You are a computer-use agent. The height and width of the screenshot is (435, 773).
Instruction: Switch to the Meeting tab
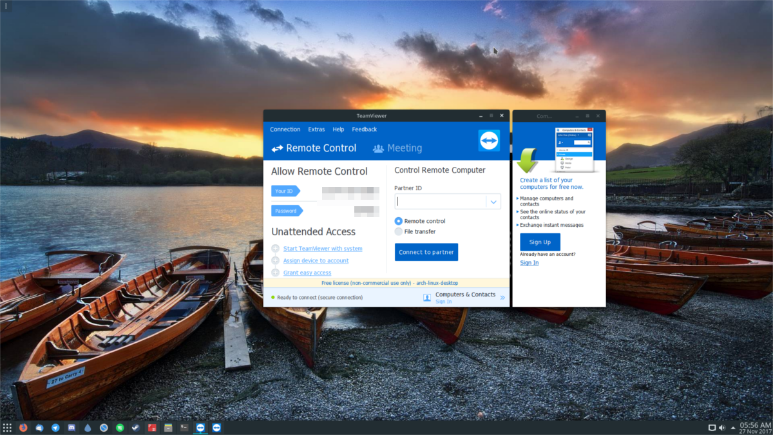click(397, 148)
